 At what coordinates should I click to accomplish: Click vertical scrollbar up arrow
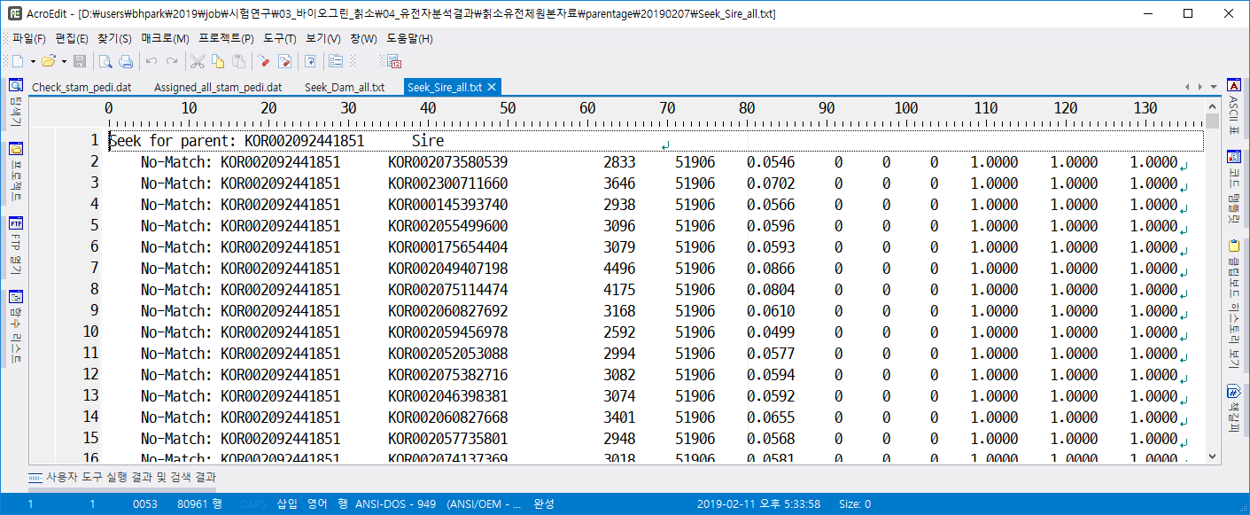tap(1213, 106)
